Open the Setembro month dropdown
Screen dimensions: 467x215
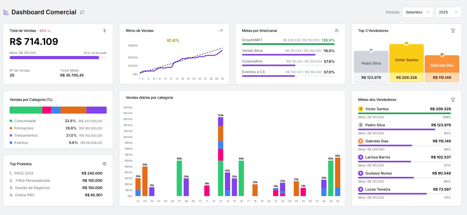coord(418,12)
